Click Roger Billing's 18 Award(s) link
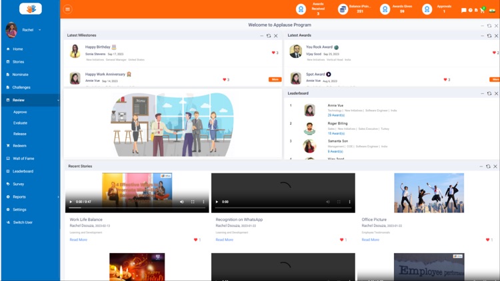The width and height of the screenshot is (500, 281). pos(336,133)
